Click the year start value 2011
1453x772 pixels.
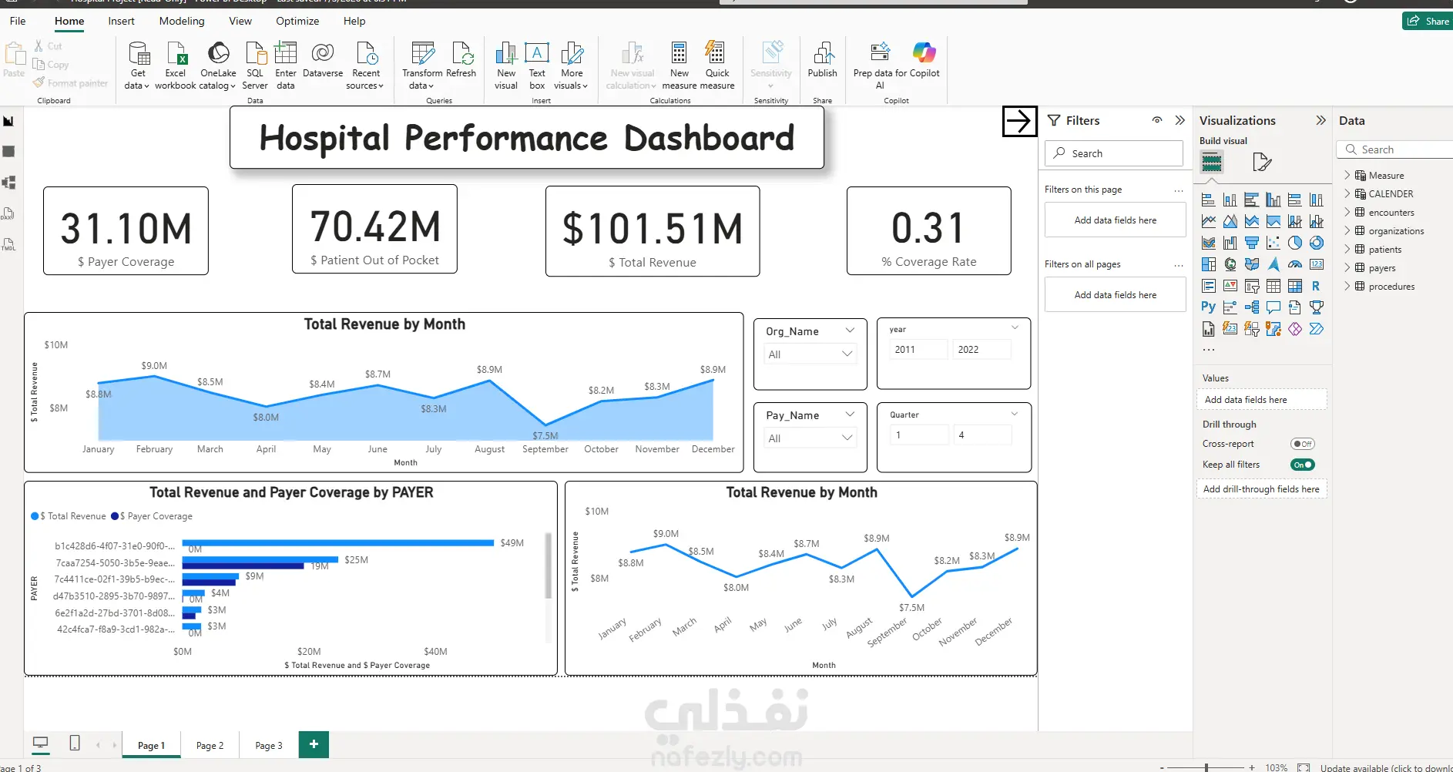point(919,349)
